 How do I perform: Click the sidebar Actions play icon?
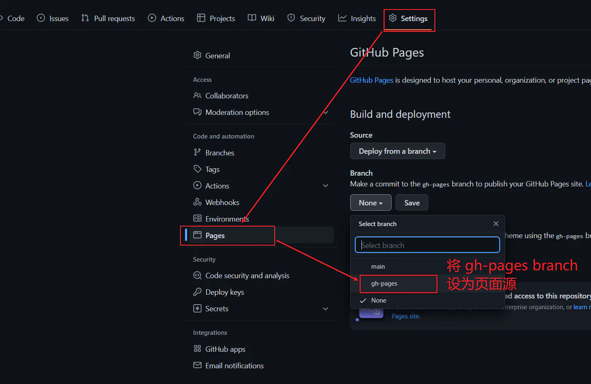[197, 185]
